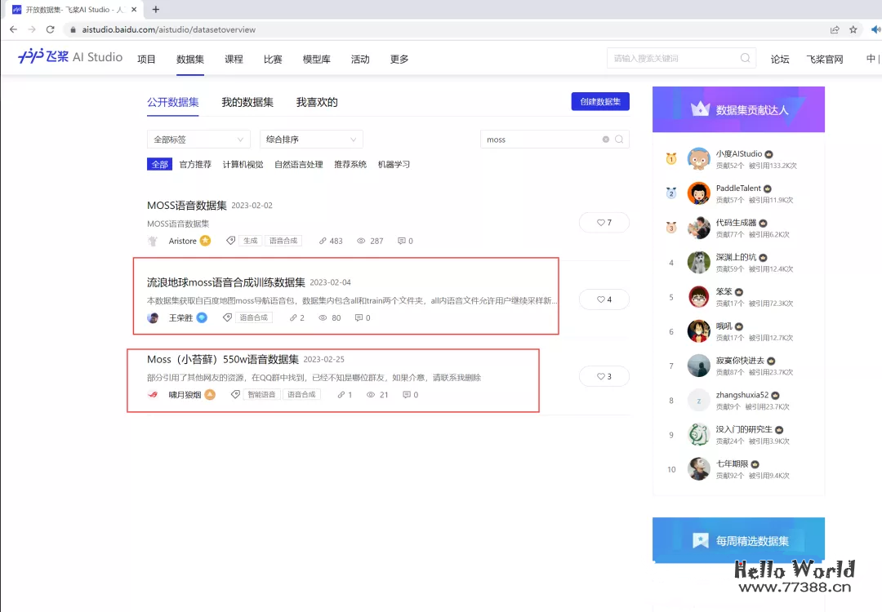Select 模型库 in the top navigation

[317, 59]
